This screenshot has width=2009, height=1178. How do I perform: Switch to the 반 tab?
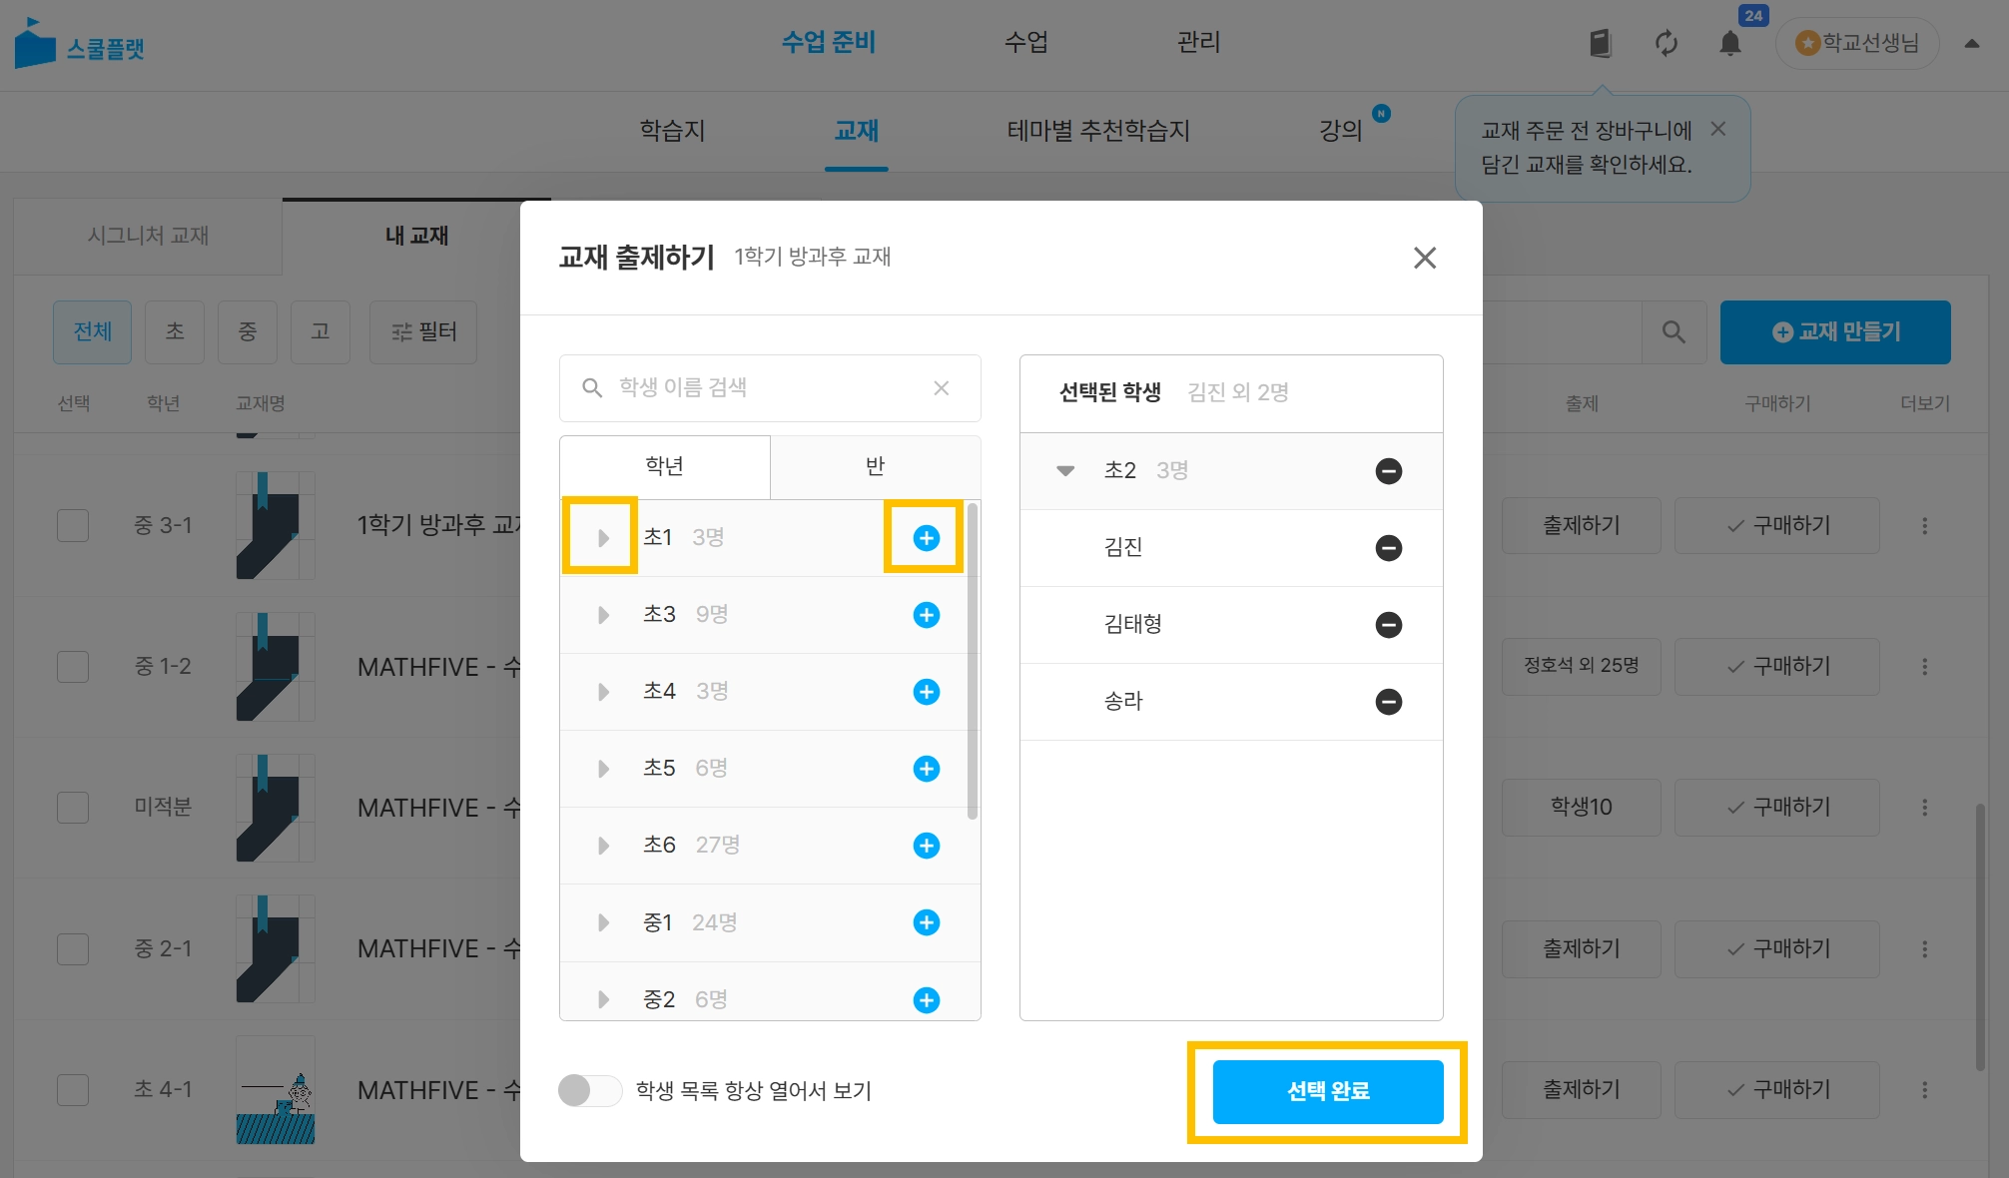point(875,466)
